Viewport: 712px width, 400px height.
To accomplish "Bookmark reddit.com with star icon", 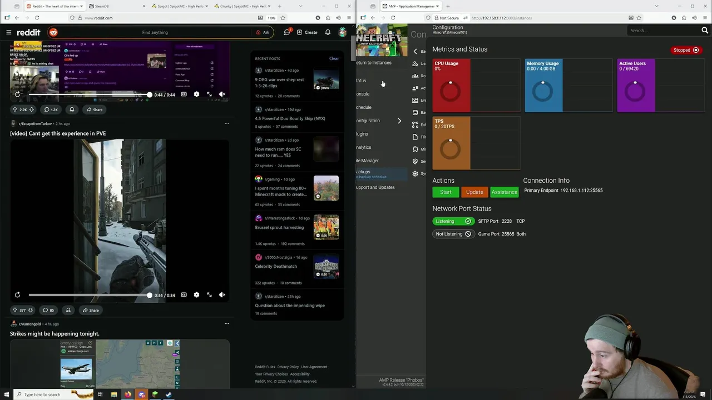I will 283,18.
